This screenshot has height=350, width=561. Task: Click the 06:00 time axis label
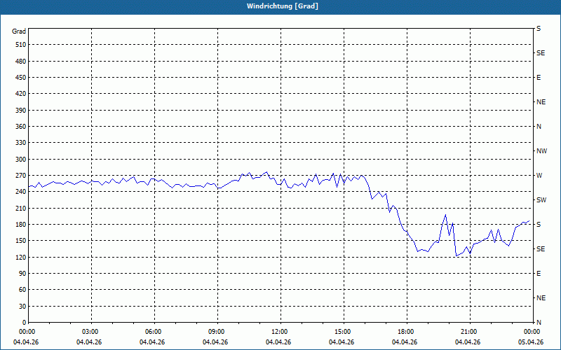coord(154,332)
